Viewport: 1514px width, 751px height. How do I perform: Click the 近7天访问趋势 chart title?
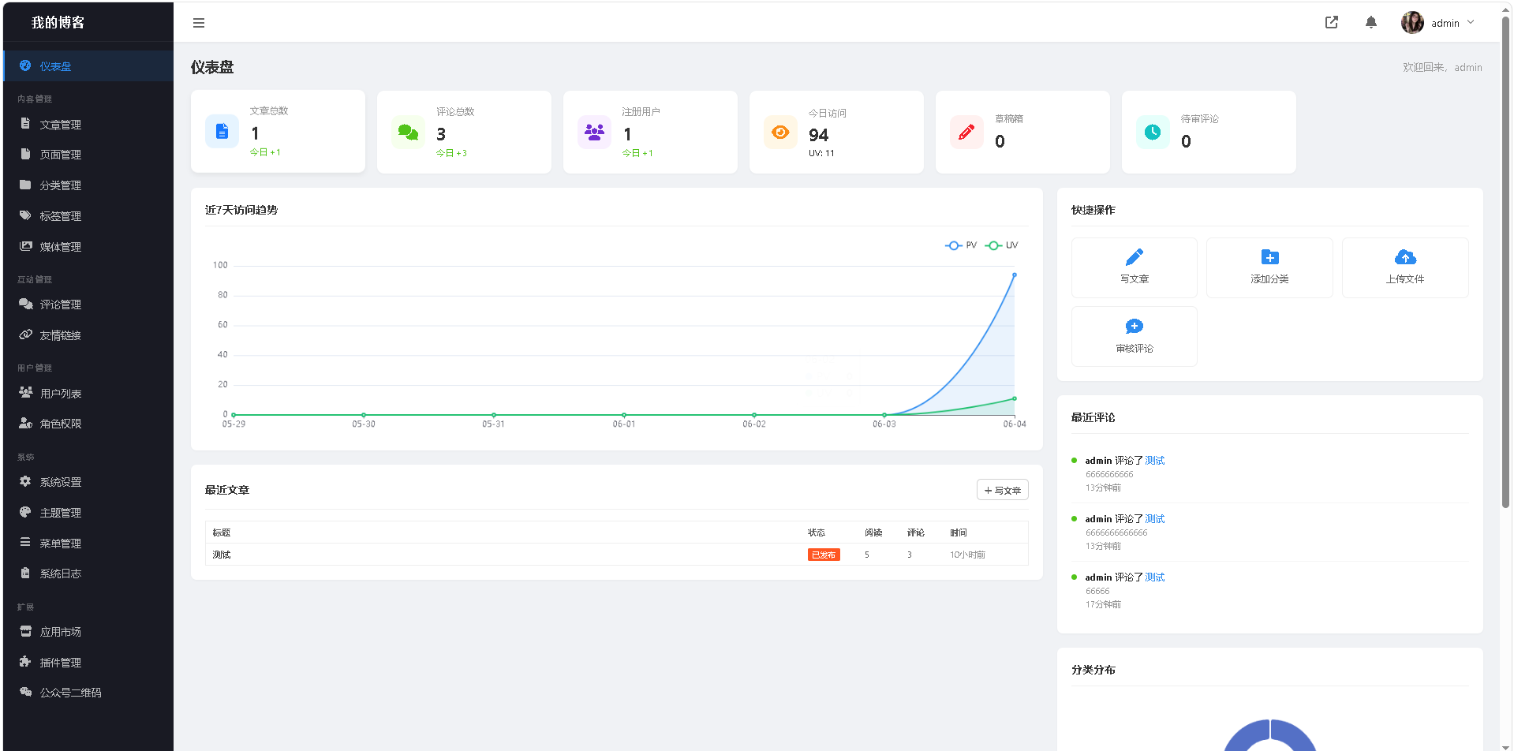point(241,210)
